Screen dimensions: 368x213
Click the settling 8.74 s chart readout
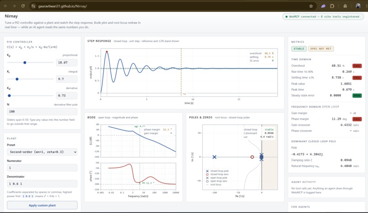point(262,57)
